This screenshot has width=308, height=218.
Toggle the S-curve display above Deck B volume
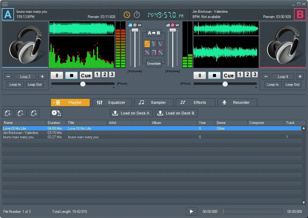tap(177, 25)
